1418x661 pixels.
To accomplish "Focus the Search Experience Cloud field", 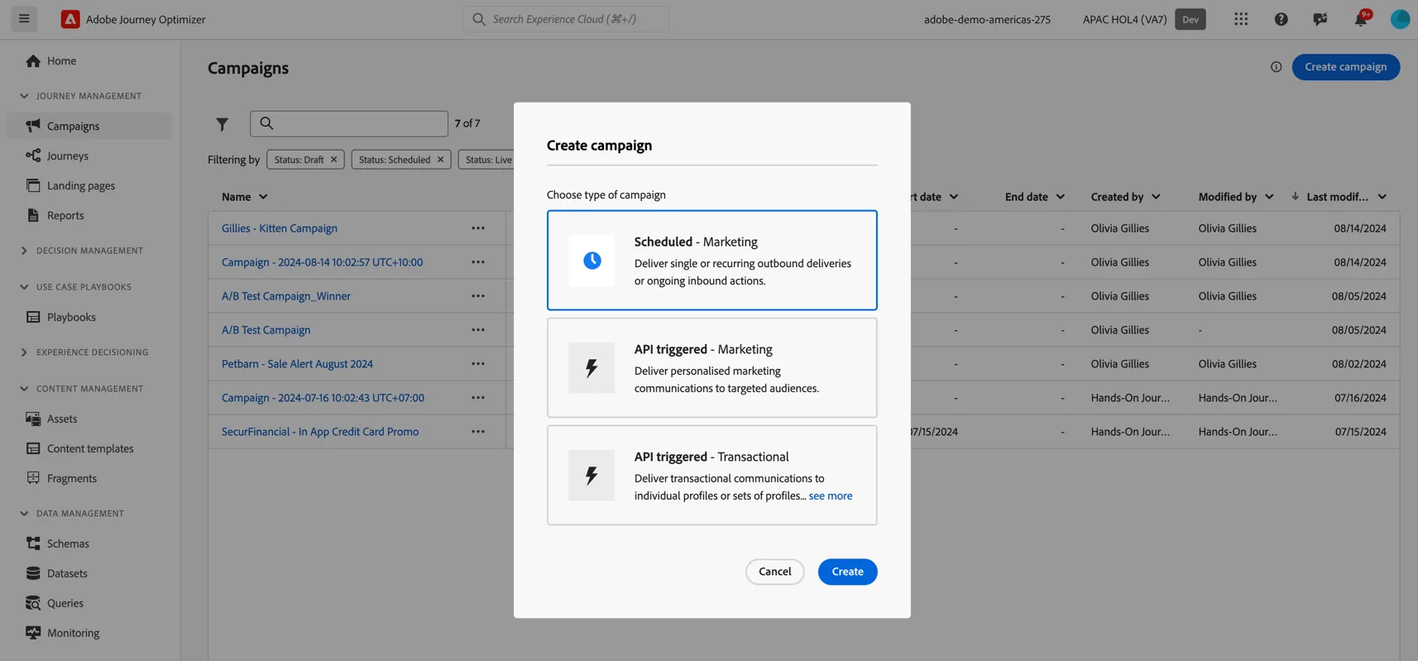I will 566,19.
